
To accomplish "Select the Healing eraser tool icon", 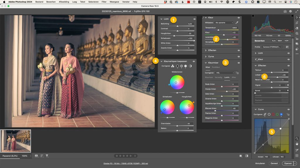I will pyautogui.click(x=297, y=28).
